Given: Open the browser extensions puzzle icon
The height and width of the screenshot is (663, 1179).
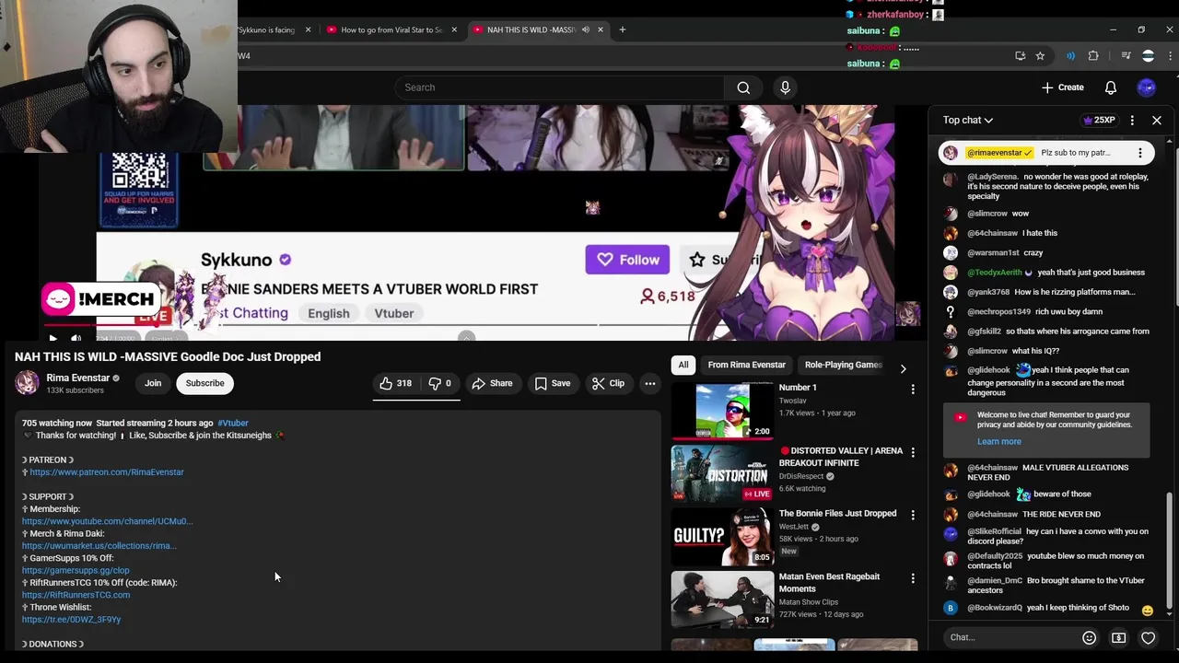Looking at the screenshot, I should [x=1093, y=56].
